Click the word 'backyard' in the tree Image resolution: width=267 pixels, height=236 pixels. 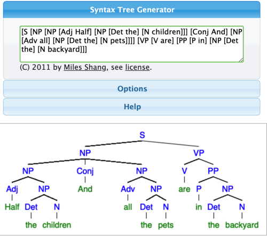pos(242,225)
